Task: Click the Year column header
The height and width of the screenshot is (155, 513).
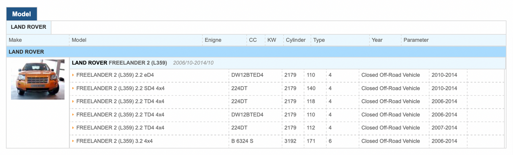Action: point(377,40)
